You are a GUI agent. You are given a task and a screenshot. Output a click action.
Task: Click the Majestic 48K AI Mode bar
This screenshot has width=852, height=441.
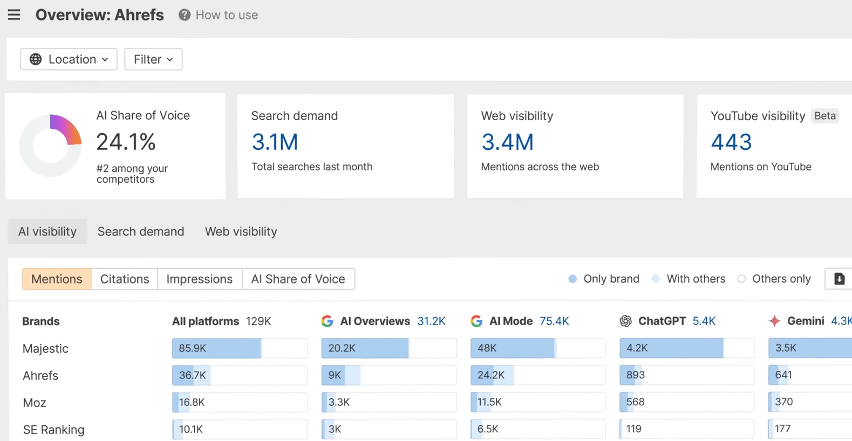pyautogui.click(x=538, y=348)
